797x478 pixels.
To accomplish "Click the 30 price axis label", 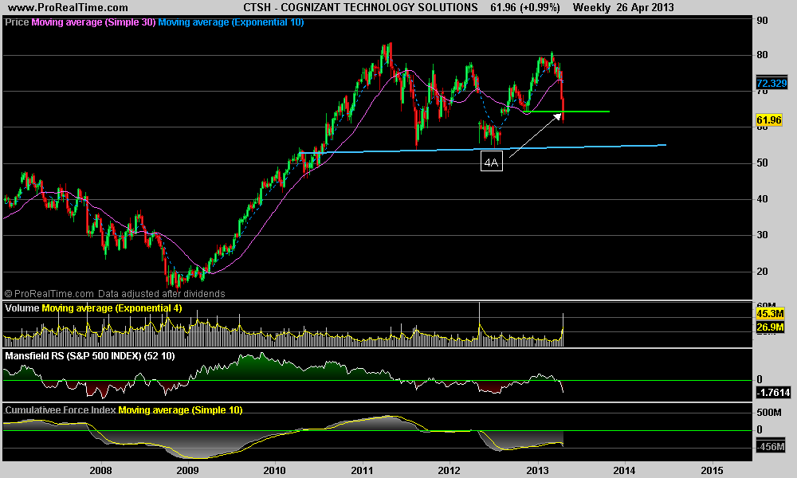I will pos(763,235).
